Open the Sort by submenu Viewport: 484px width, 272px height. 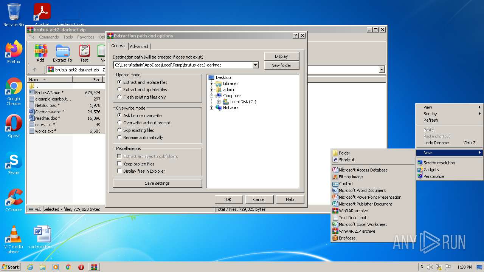point(449,114)
